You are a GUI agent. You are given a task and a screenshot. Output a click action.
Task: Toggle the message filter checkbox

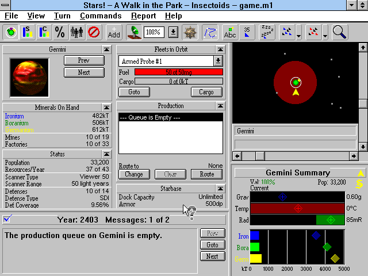(7, 218)
